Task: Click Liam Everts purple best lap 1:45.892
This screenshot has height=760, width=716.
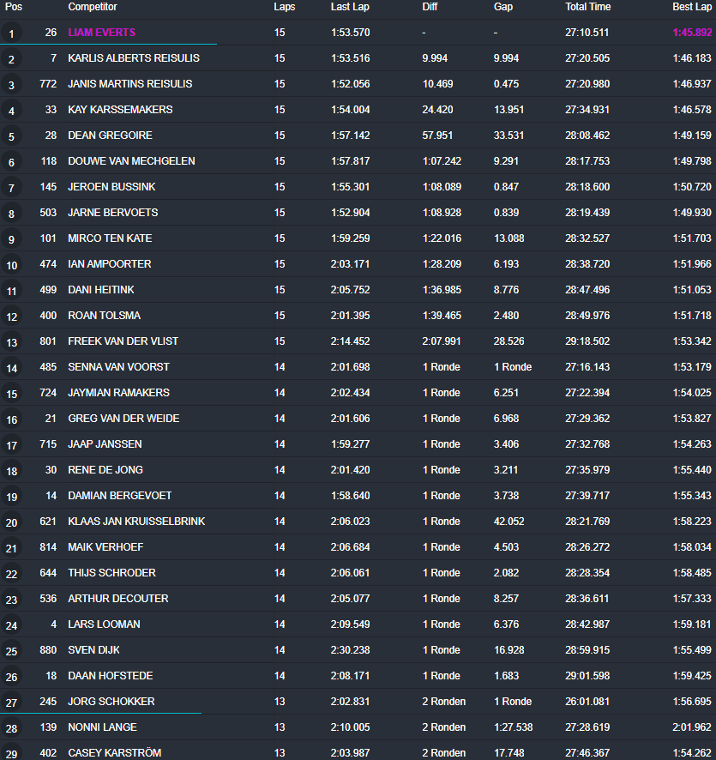Action: pyautogui.click(x=692, y=33)
